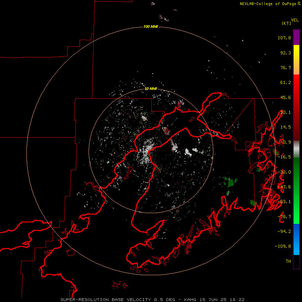Screen dimensions: 302x302
Task: Click the 30.1 legend value
Action: point(286,112)
